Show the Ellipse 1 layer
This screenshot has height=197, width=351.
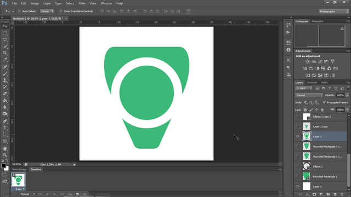point(297,166)
